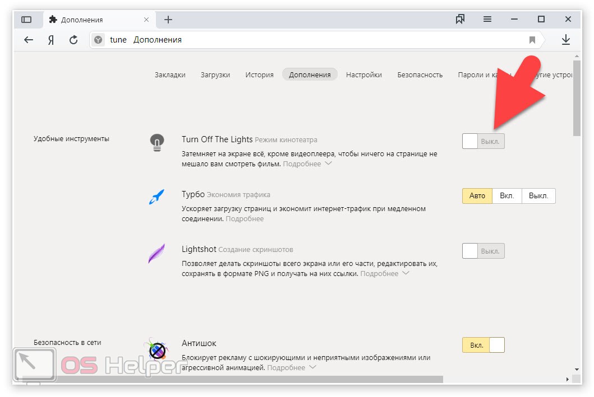Switch to История tab

coord(260,75)
